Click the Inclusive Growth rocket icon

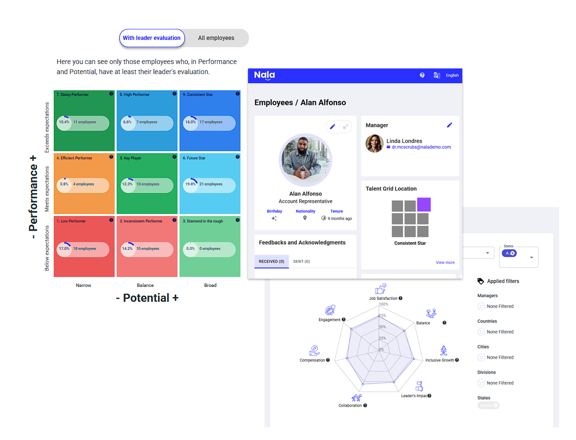[444, 350]
